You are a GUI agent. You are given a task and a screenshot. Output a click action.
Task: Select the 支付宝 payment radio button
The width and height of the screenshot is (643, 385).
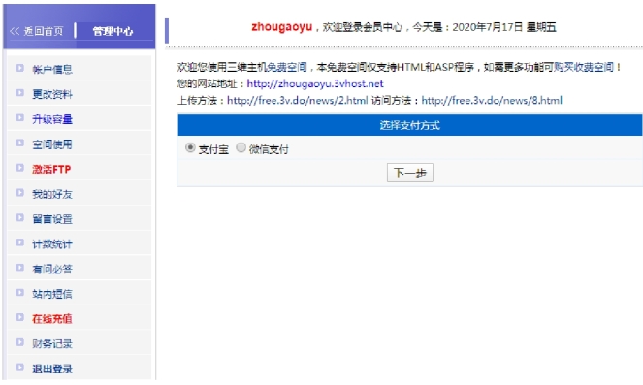click(x=190, y=147)
